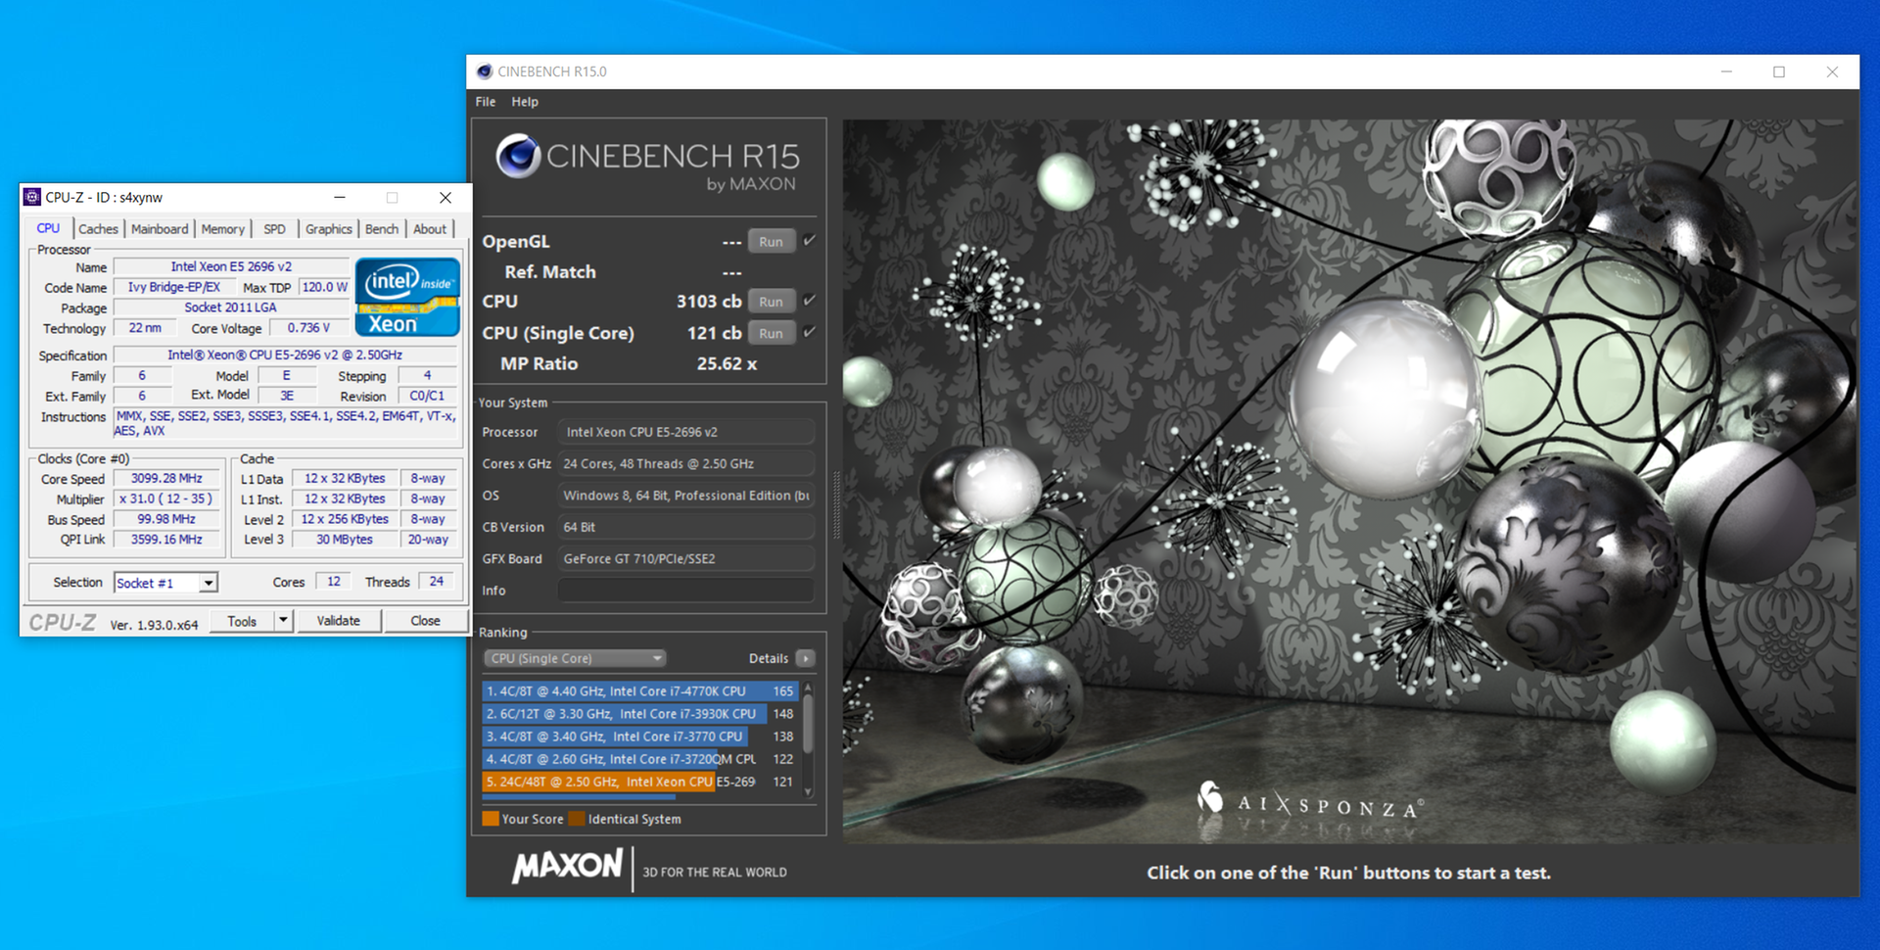Viewport: 1880px width, 950px height.
Task: Select ranking row i7-3770 CPU 138
Action: (x=640, y=736)
